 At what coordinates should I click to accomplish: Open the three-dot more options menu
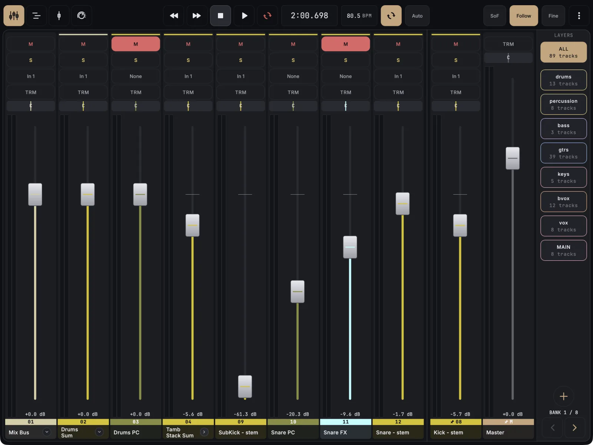coord(579,16)
